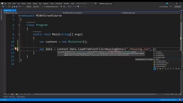The height and width of the screenshot is (103, 183).
Task: Click the 0 references link above Main
Action: click(x=37, y=31)
